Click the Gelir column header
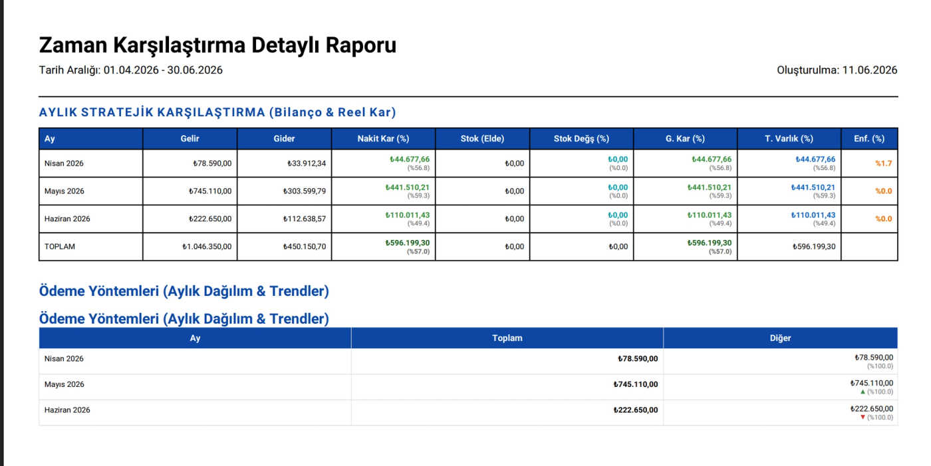This screenshot has width=931, height=466. (190, 139)
